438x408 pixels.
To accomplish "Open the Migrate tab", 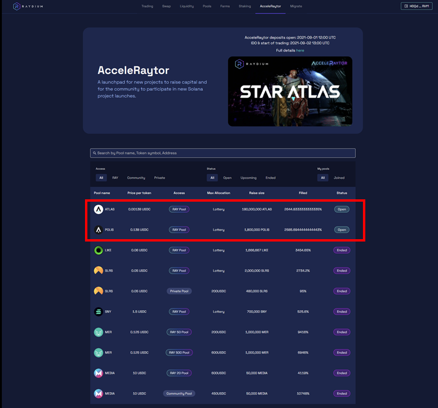I will point(296,6).
